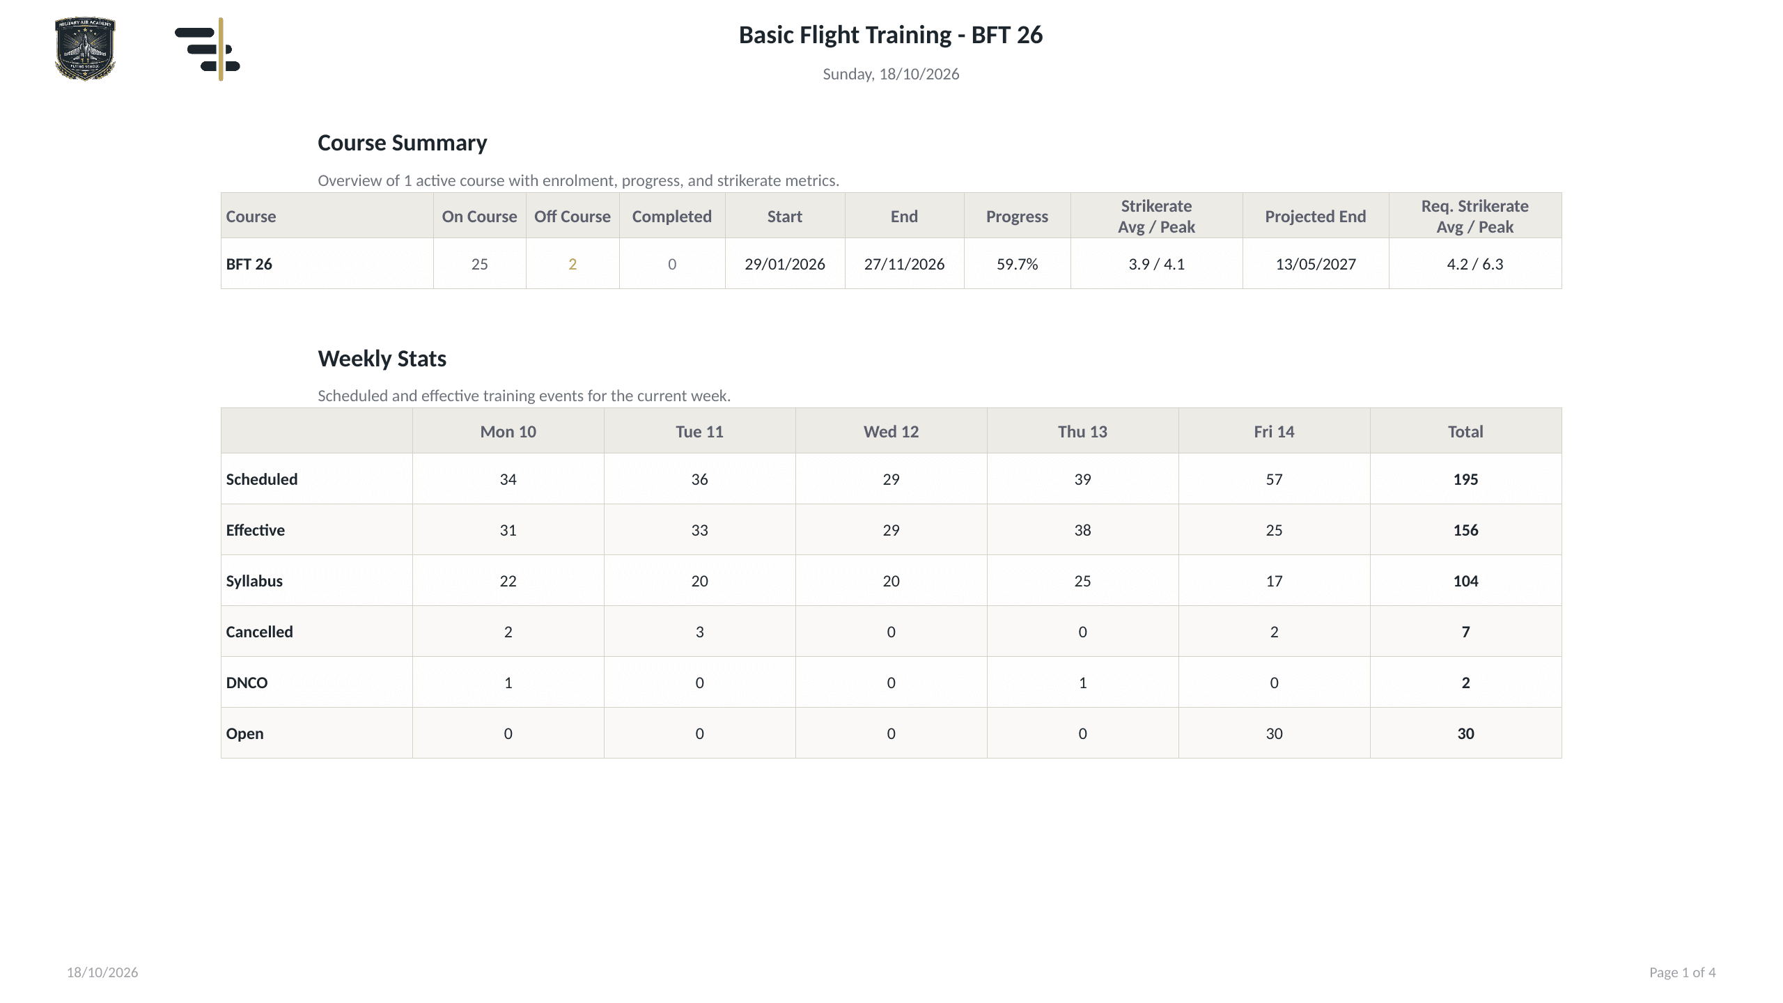The height and width of the screenshot is (1003, 1783).
Task: Click the 'Thu 13' column header
Action: 1083,432
